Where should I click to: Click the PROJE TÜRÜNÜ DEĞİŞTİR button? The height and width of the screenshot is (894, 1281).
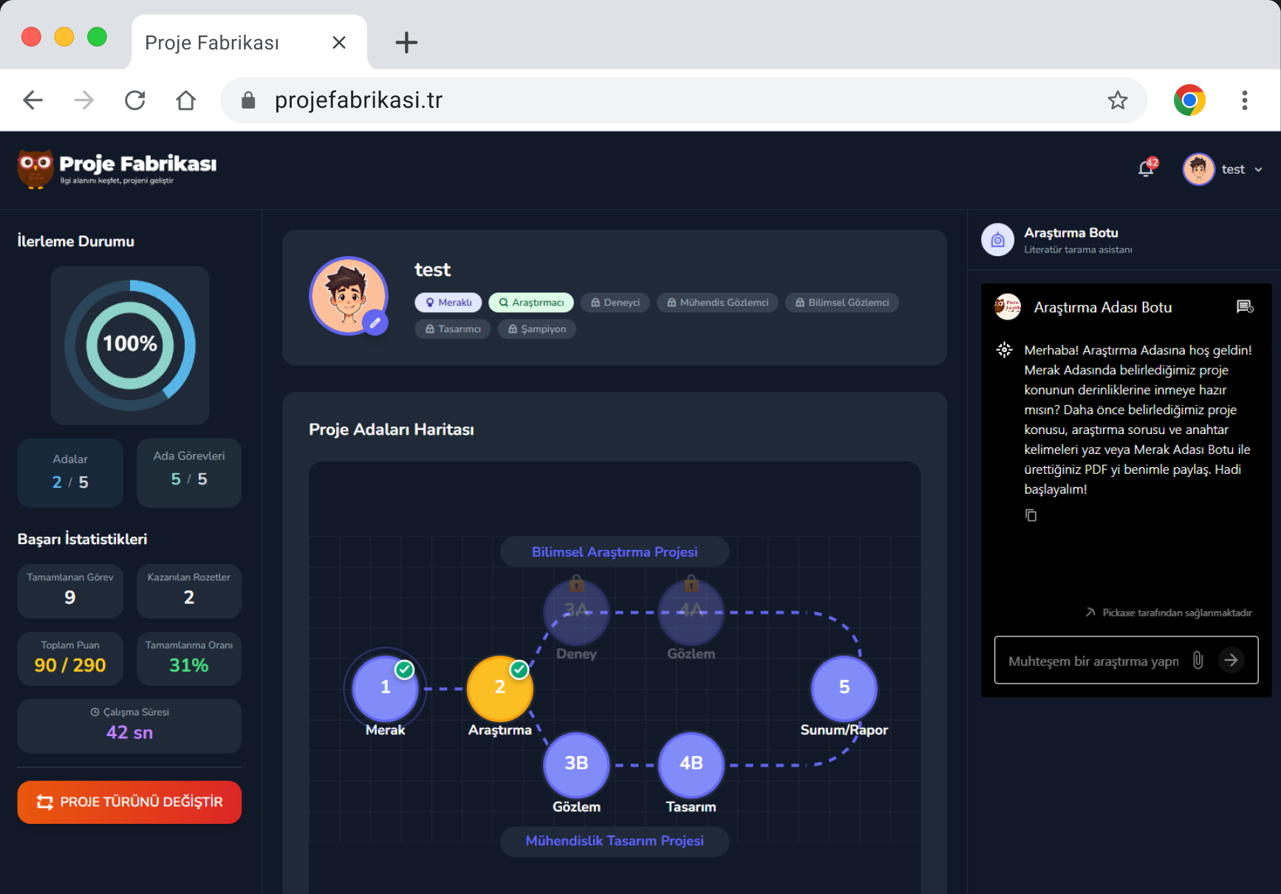129,802
